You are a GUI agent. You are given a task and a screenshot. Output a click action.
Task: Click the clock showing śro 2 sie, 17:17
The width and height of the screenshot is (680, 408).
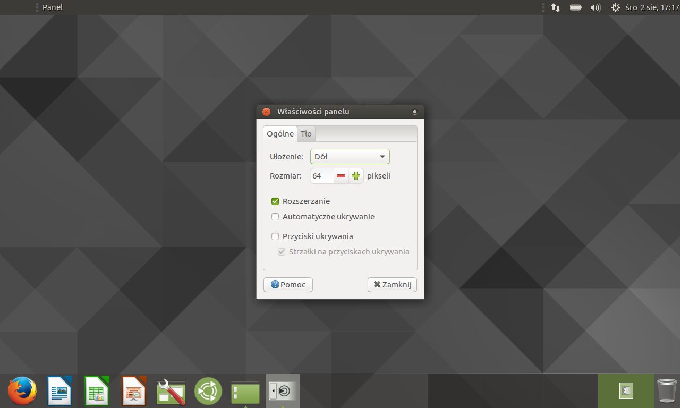(x=653, y=7)
